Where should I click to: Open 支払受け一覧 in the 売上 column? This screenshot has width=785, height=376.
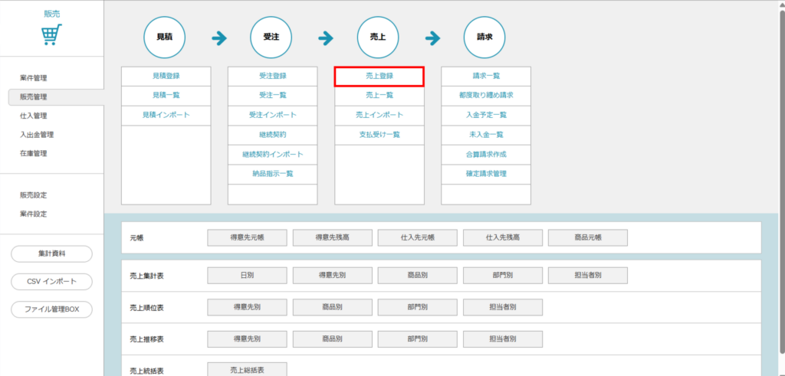[379, 135]
